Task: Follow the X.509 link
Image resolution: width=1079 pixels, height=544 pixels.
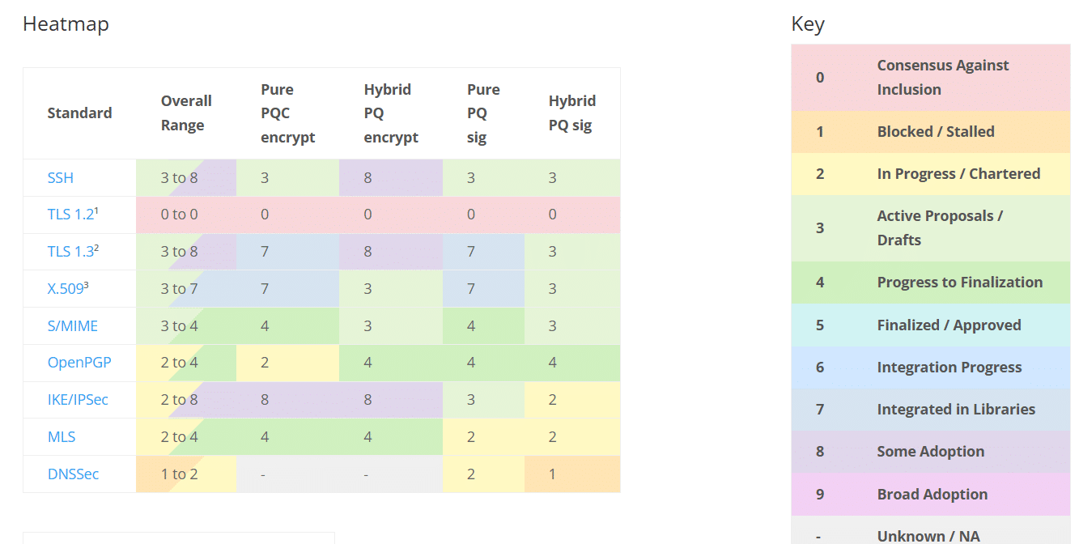Action: (66, 288)
